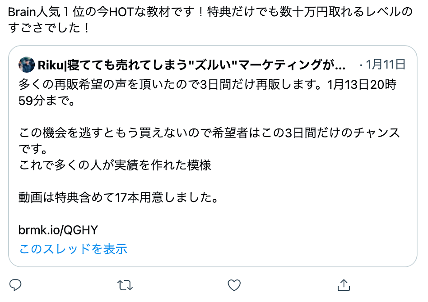
Task: Select the Brain人気１位 headline text line
Action: (x=210, y=12)
